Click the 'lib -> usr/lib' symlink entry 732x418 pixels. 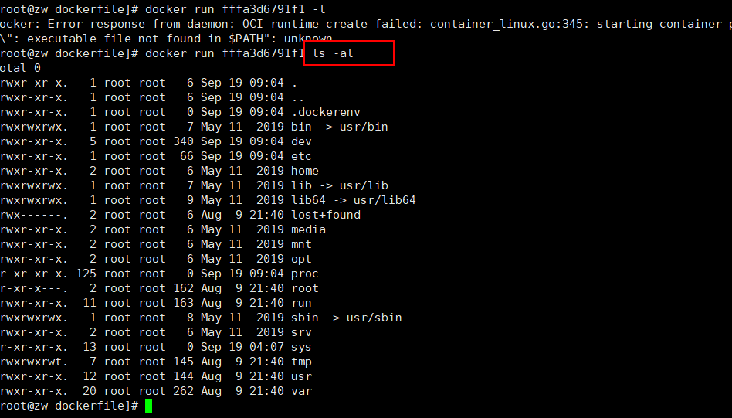pyautogui.click(x=340, y=185)
